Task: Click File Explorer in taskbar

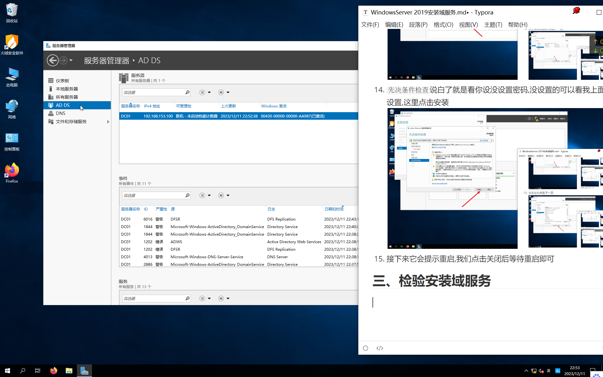Action: 69,371
